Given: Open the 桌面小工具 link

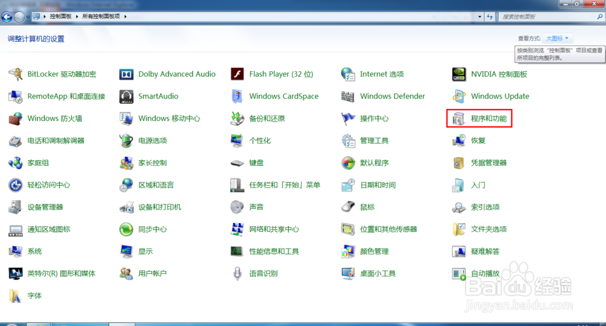Looking at the screenshot, I should click(x=378, y=273).
